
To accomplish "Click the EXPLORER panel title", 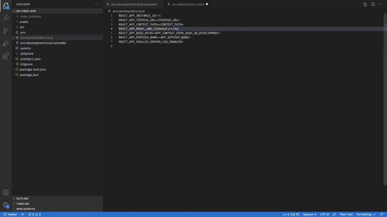I will click(23, 4).
